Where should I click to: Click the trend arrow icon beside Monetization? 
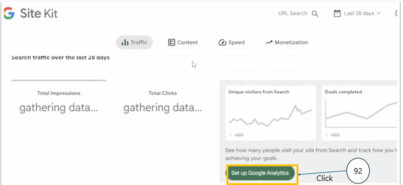(x=269, y=42)
